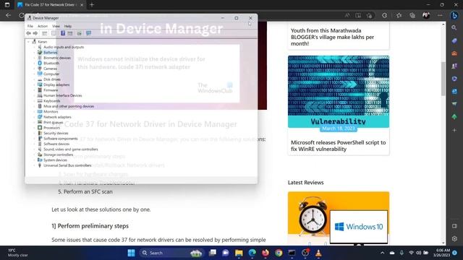
Task: Open VLC media player from the taskbar
Action: (x=318, y=253)
